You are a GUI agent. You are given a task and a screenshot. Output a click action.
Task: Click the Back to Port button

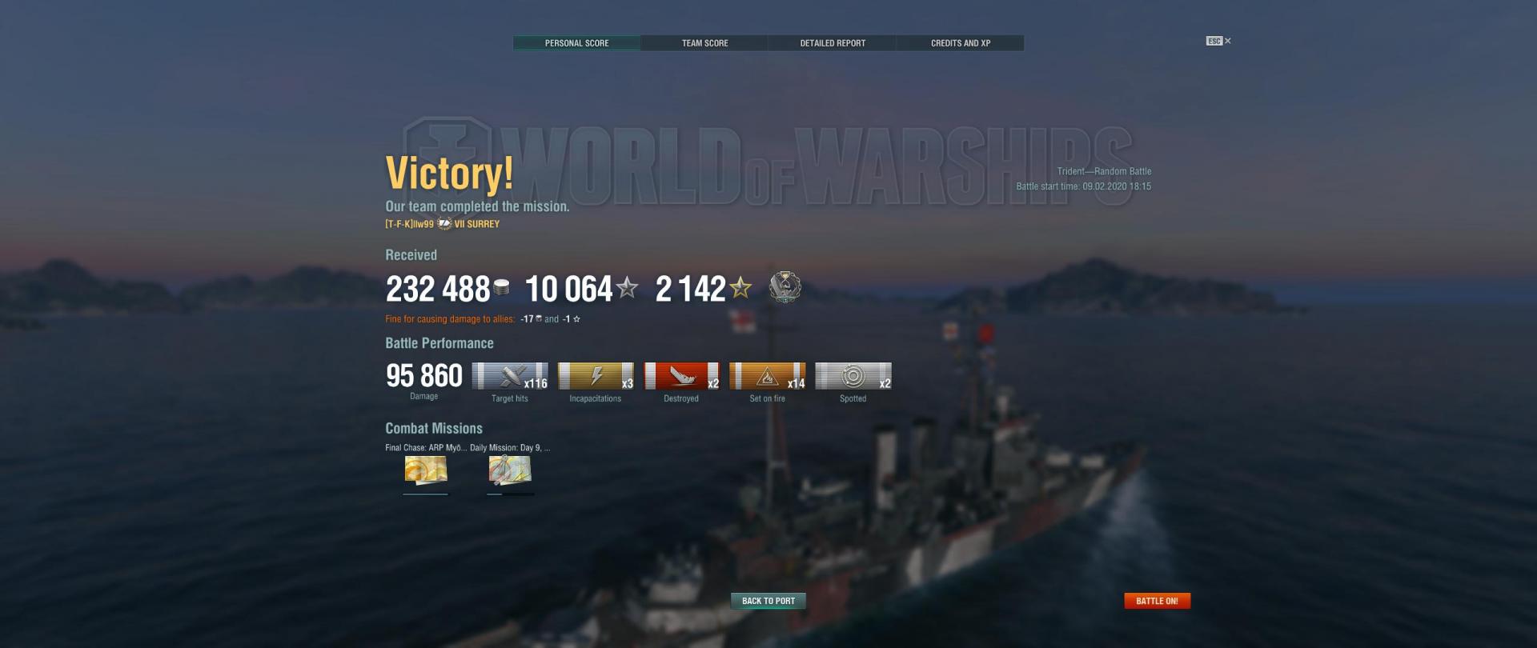tap(768, 601)
